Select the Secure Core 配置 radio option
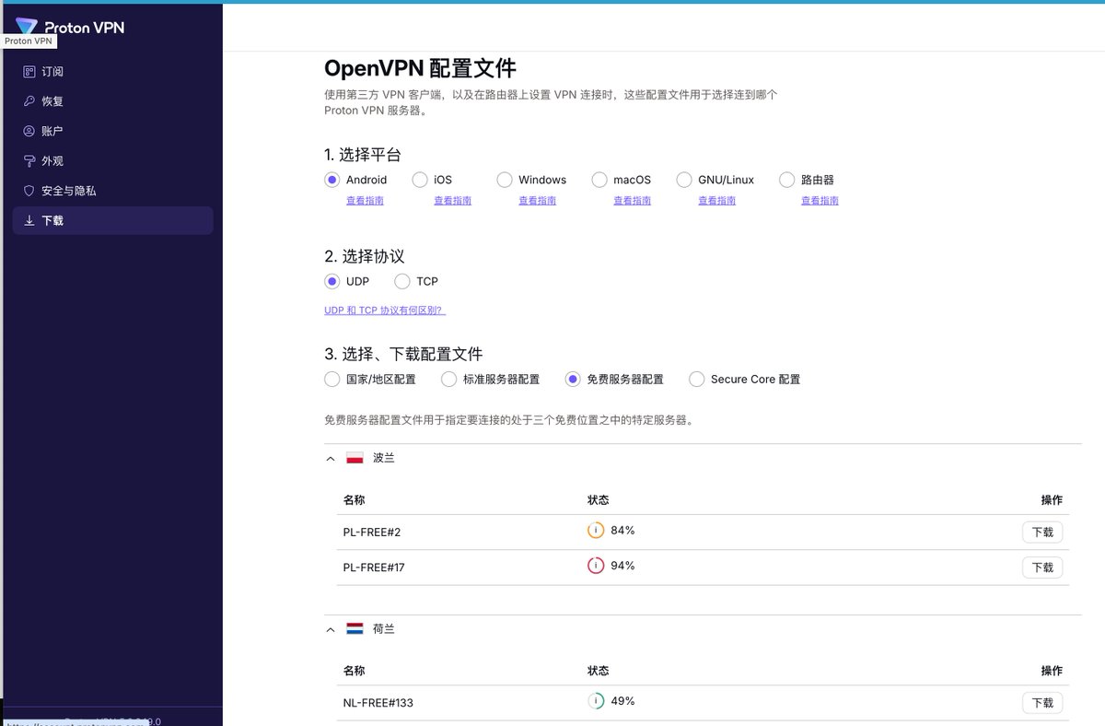Image resolution: width=1105 pixels, height=726 pixels. click(697, 379)
